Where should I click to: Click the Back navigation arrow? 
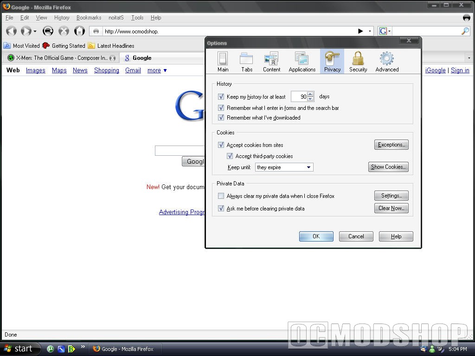(x=12, y=31)
